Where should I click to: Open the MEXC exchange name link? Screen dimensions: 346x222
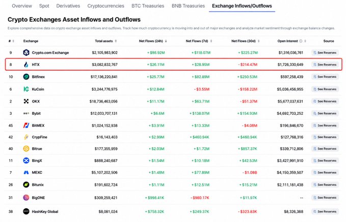[x=37, y=173]
